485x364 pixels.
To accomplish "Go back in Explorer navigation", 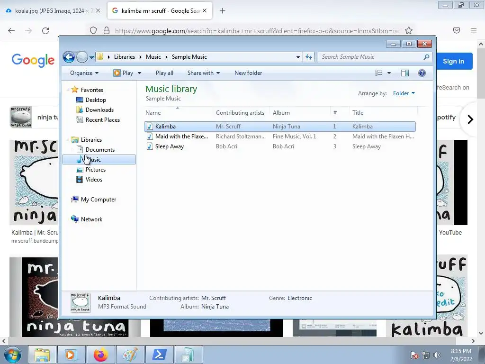I will (x=69, y=57).
